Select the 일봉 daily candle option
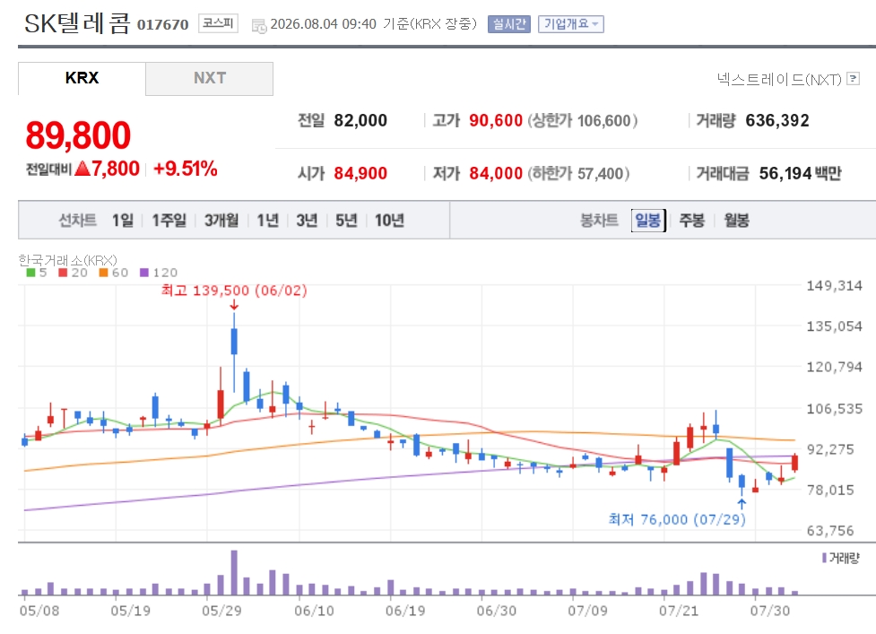This screenshot has height=634, width=876. point(648,220)
